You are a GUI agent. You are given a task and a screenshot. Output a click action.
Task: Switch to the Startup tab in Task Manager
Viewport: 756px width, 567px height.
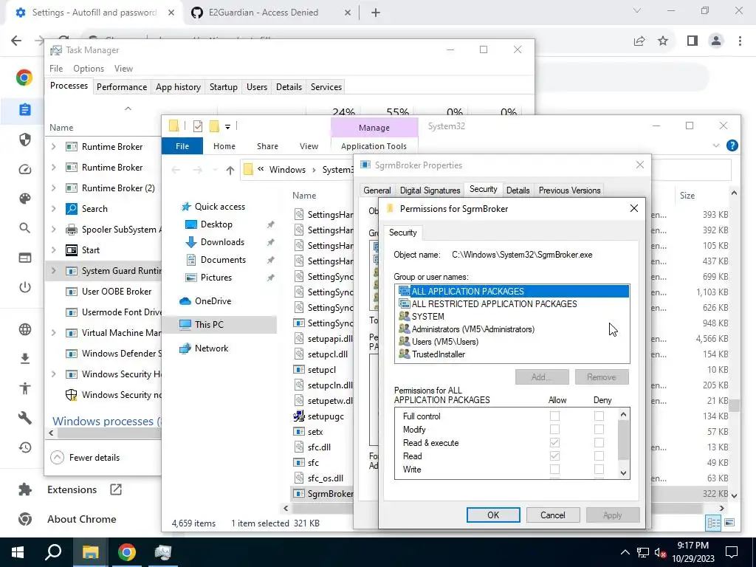point(223,87)
